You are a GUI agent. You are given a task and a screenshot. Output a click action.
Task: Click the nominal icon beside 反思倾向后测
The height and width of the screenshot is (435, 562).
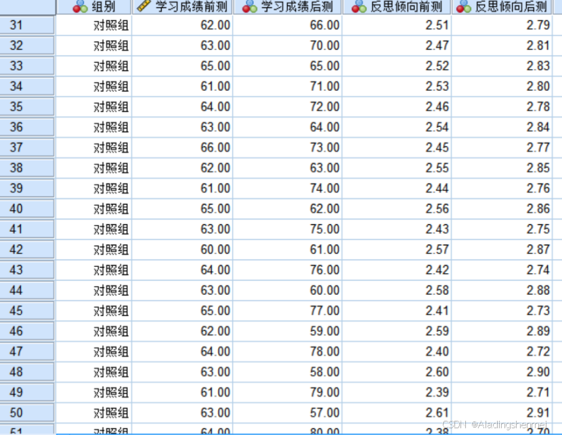(x=463, y=7)
